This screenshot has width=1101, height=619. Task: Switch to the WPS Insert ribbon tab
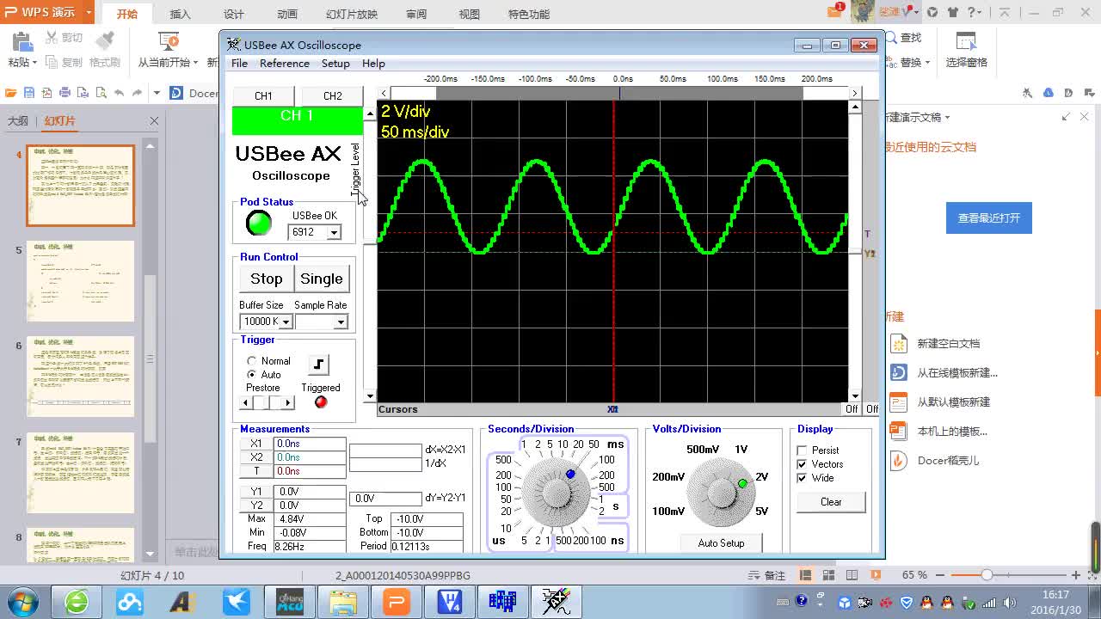180,14
